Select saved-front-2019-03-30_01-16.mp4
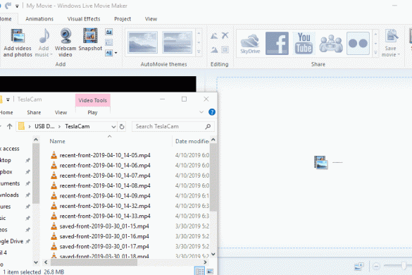 pos(104,236)
